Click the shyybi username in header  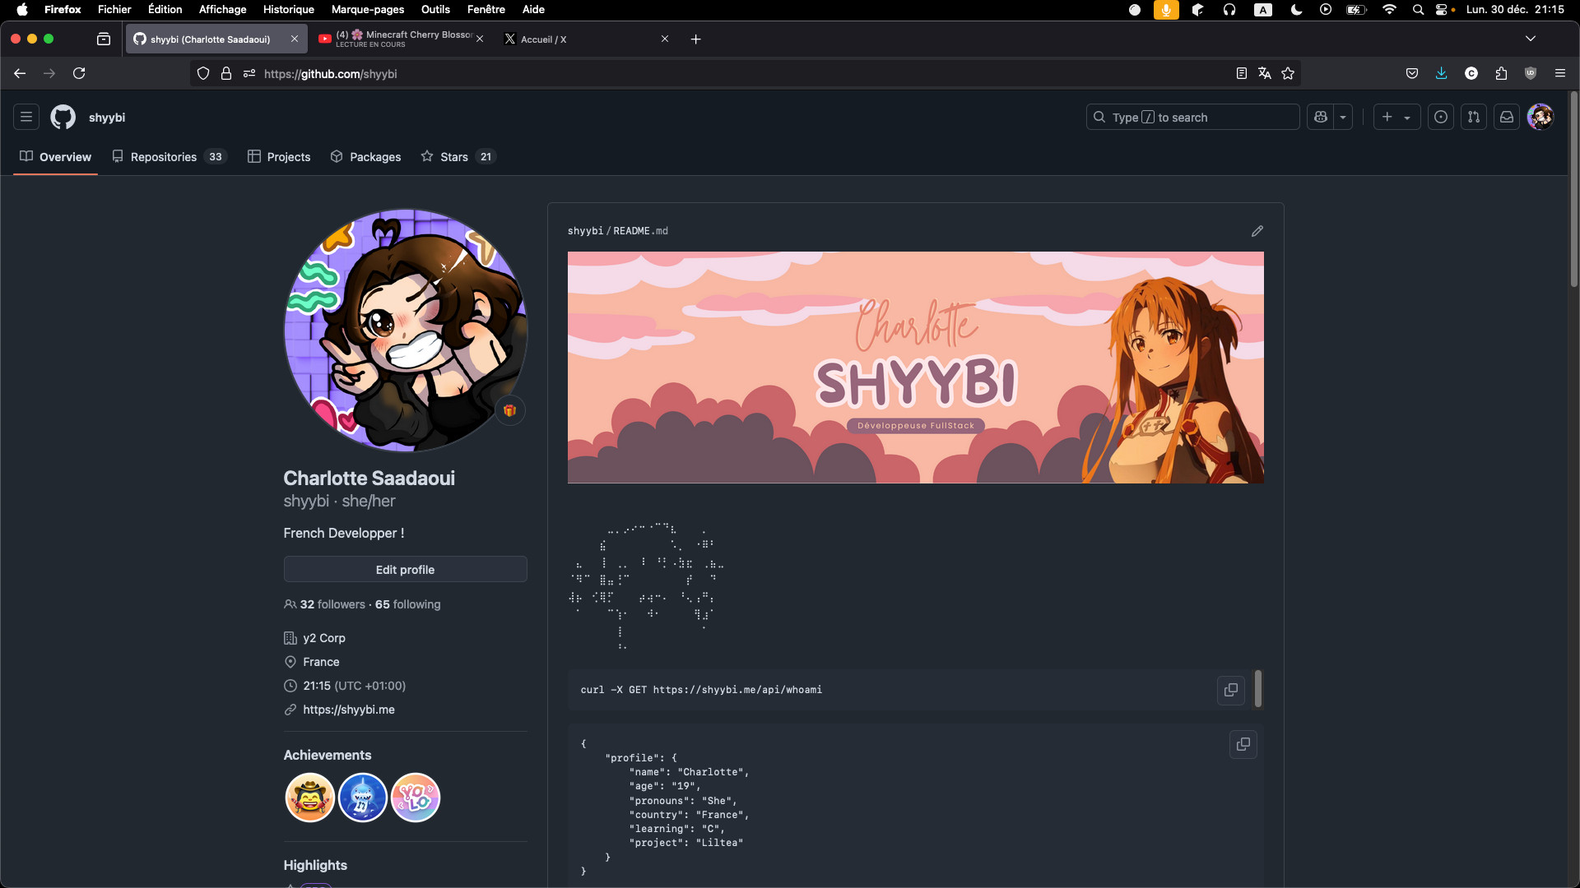(107, 118)
